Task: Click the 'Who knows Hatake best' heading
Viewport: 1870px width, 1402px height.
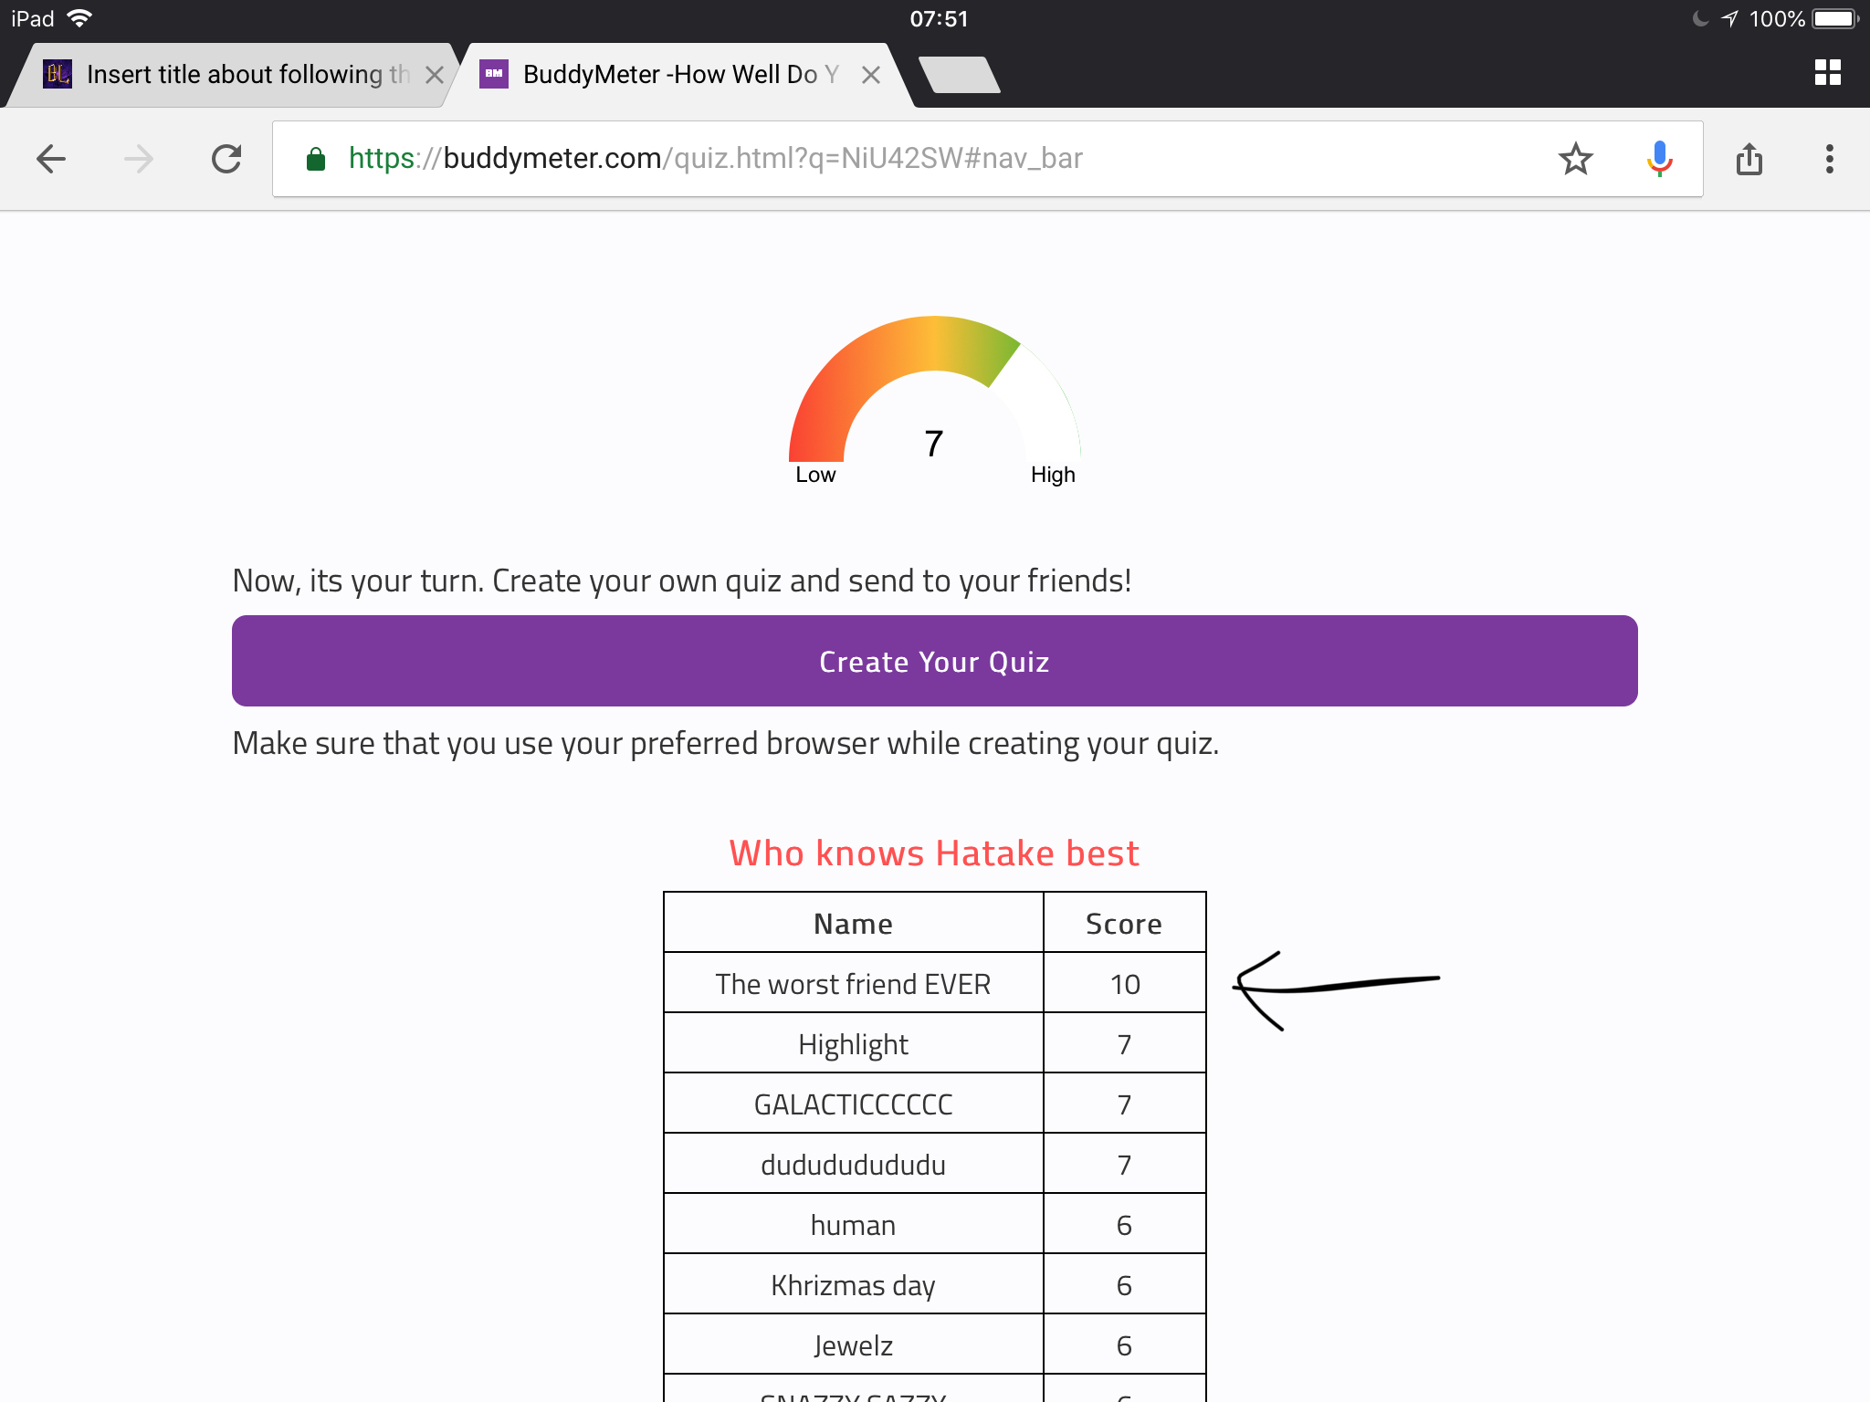Action: pos(934,853)
